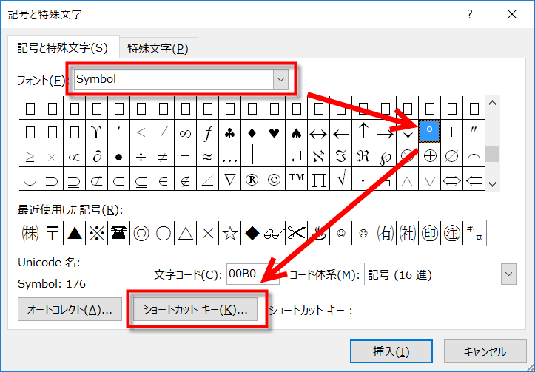Select the heart suit symbol
This screenshot has height=372, width=535.
(x=275, y=134)
